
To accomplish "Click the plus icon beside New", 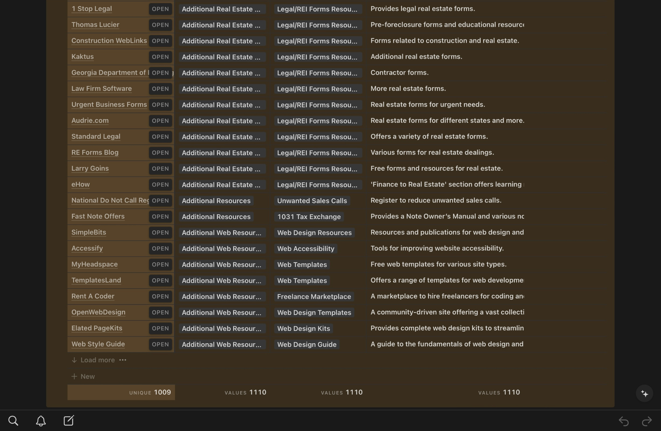I will pyautogui.click(x=74, y=376).
